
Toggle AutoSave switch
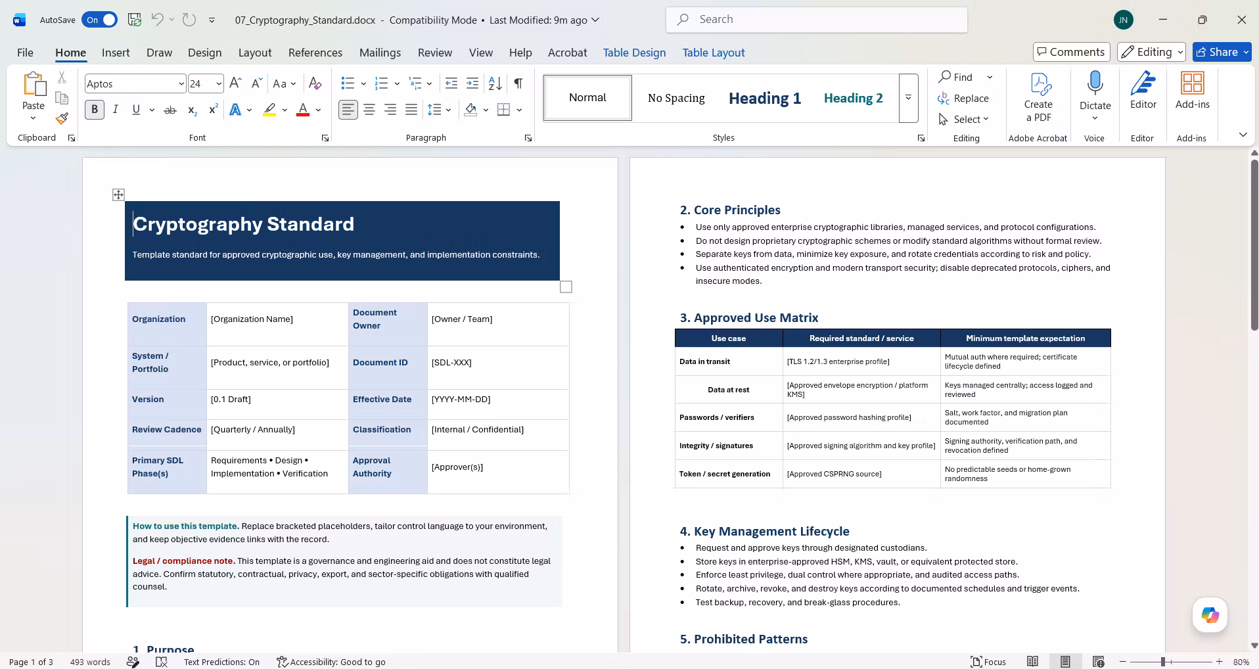tap(100, 20)
